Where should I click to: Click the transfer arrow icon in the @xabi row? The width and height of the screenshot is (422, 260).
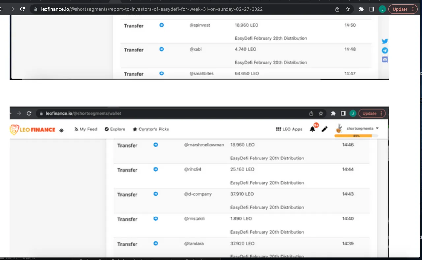[162, 49]
